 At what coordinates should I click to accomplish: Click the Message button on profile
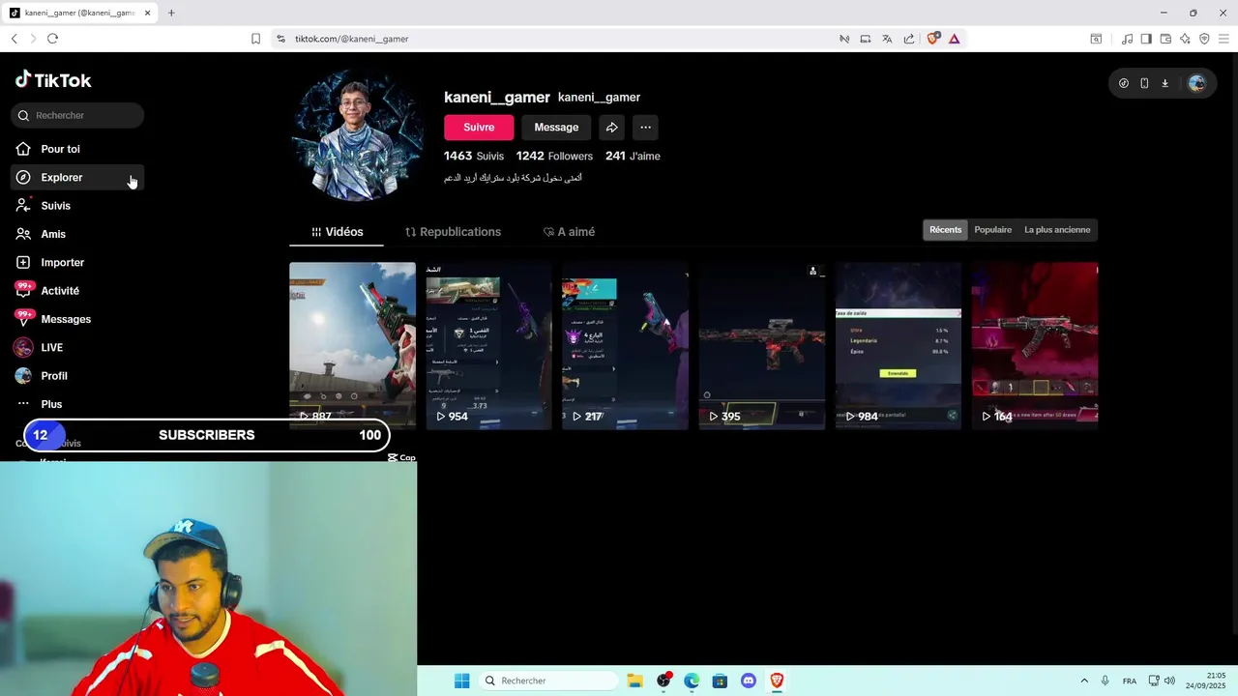click(x=556, y=128)
